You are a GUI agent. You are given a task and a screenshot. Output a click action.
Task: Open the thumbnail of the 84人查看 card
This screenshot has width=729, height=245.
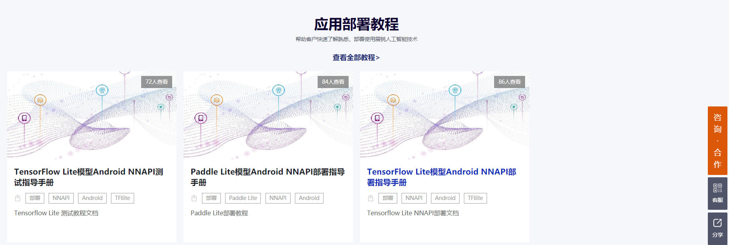(x=268, y=115)
